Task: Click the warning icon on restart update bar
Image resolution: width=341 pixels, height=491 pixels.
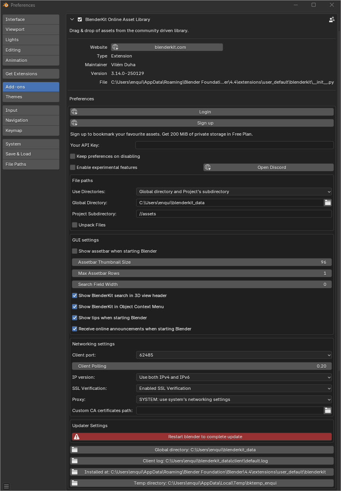Action: pyautogui.click(x=77, y=437)
